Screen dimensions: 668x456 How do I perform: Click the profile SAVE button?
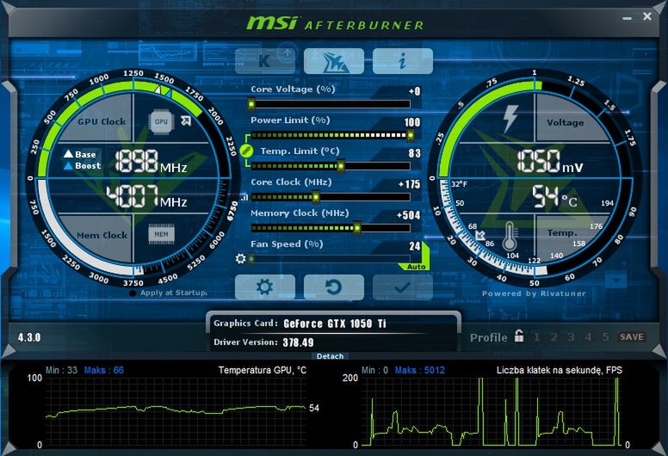coord(632,337)
